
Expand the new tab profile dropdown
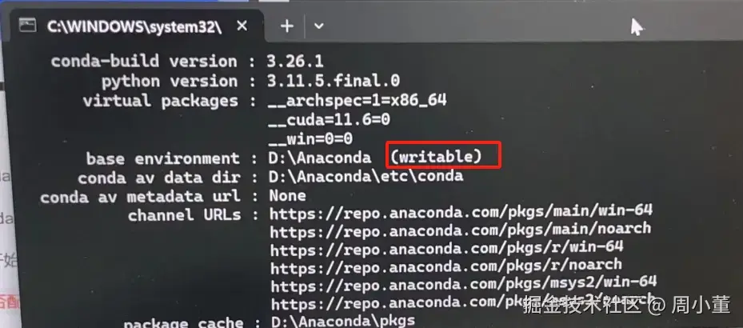[318, 26]
